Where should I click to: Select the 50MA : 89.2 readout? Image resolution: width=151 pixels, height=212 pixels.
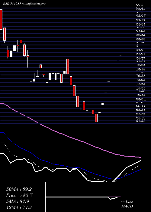tap(19, 189)
